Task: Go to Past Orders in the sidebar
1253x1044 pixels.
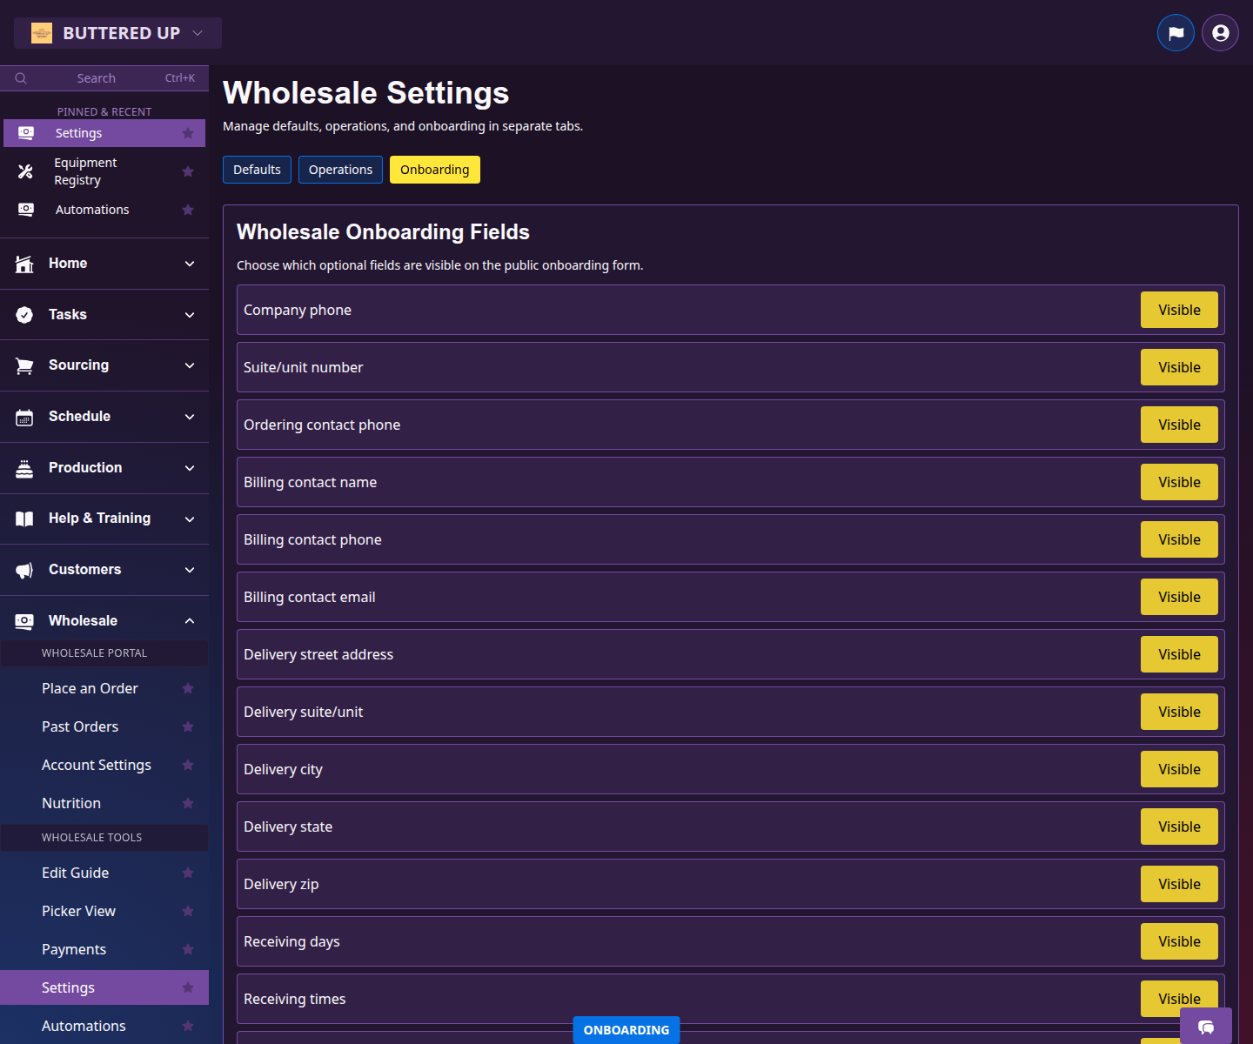Action: [80, 726]
